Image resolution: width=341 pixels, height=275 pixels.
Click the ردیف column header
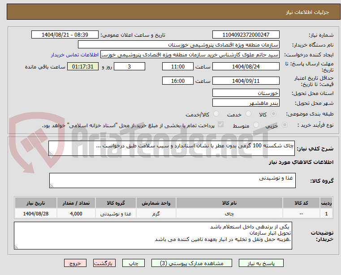326,203
